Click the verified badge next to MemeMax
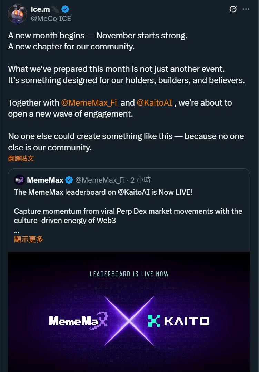This screenshot has height=372, width=259. click(x=69, y=180)
